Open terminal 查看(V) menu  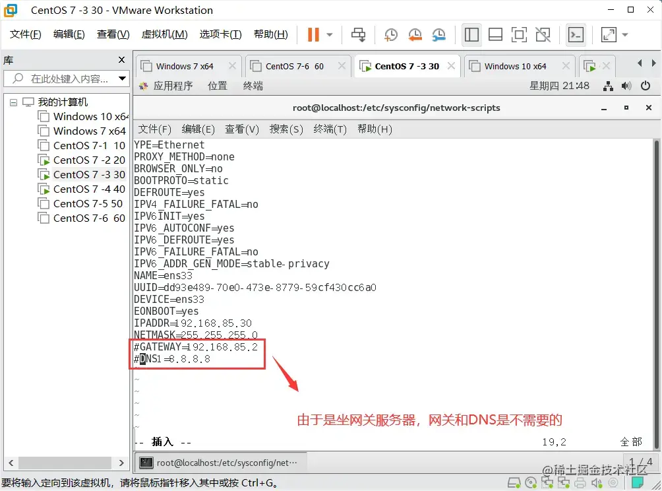[x=242, y=129]
